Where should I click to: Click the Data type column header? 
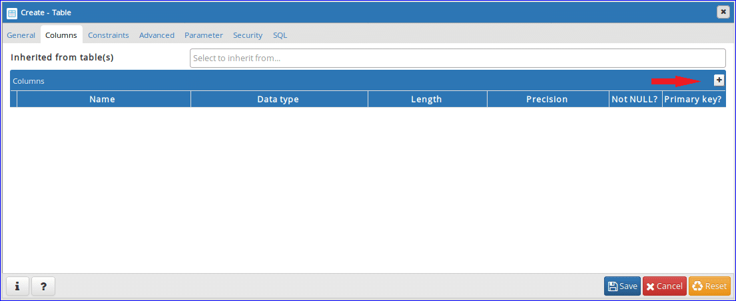point(278,100)
